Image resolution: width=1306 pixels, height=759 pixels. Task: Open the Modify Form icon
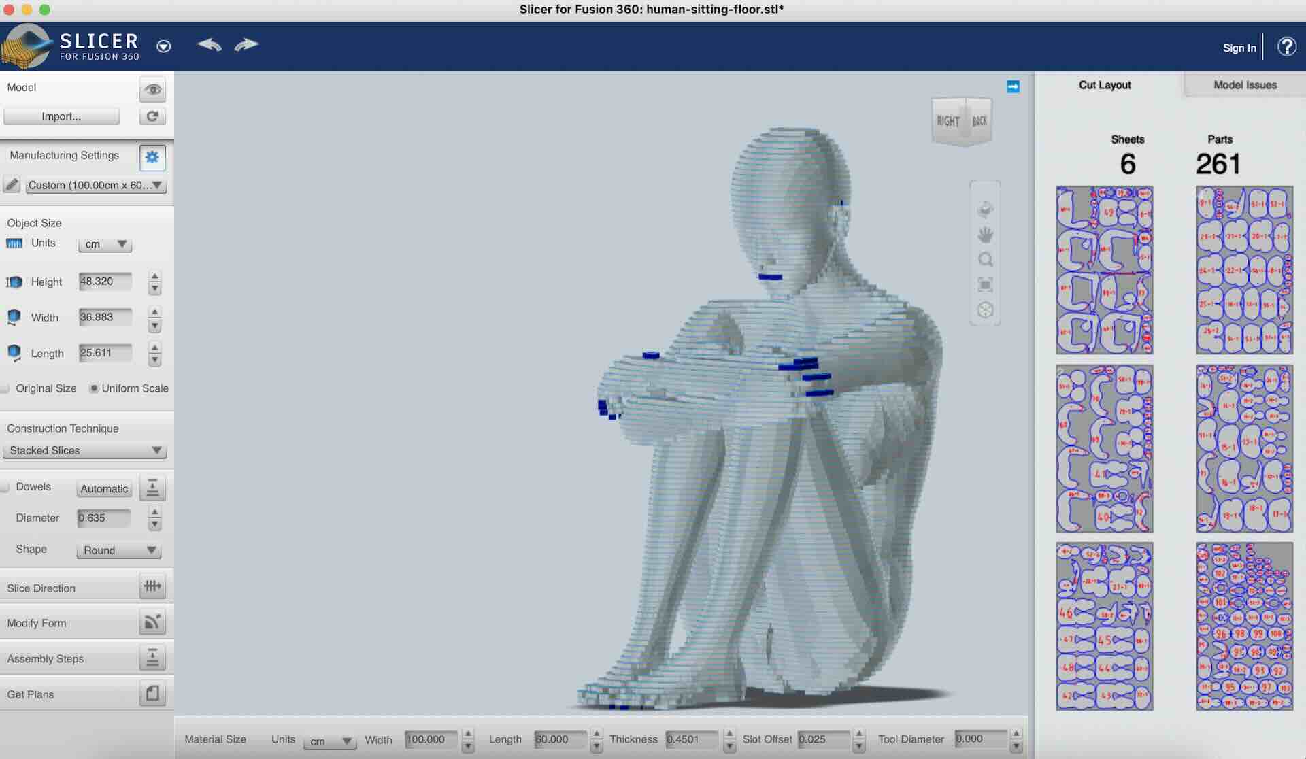[x=152, y=622]
